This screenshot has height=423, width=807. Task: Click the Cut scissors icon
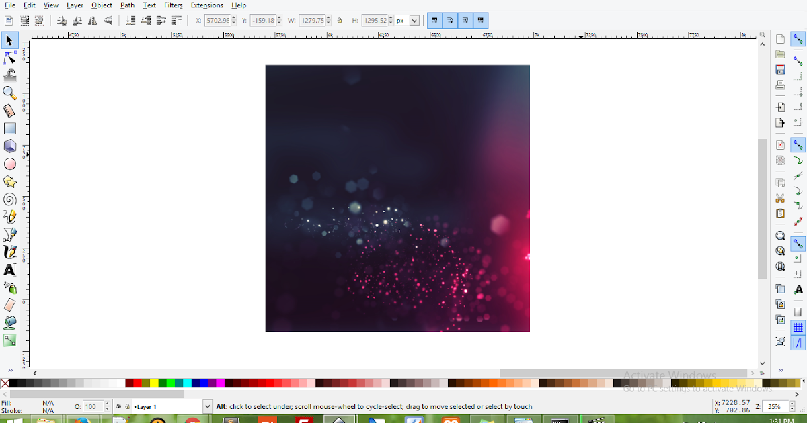(780, 198)
